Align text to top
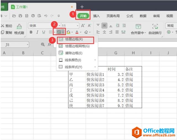The image size is (177, 140). click(x=98, y=26)
